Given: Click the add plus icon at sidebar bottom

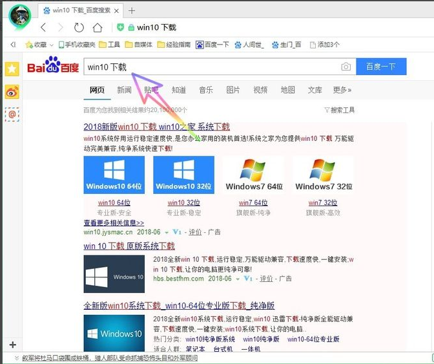Looking at the screenshot, I should coord(12,345).
